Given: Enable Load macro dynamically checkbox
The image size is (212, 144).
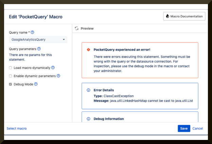Looking at the screenshot, I should pos(11,68).
